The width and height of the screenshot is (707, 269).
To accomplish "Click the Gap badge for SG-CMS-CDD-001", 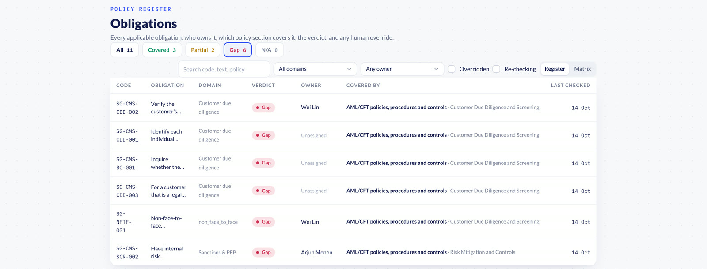I will (x=263, y=135).
